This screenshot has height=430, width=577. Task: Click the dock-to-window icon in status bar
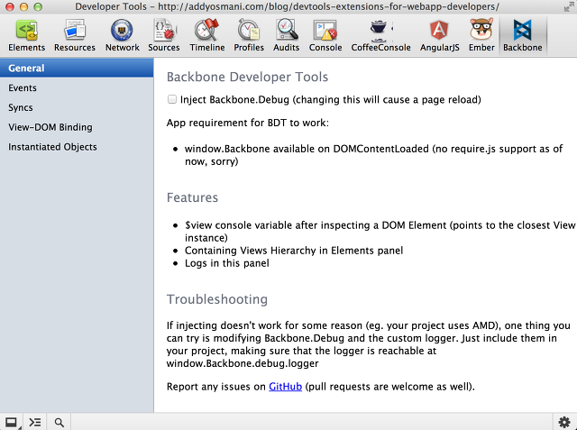[11, 422]
